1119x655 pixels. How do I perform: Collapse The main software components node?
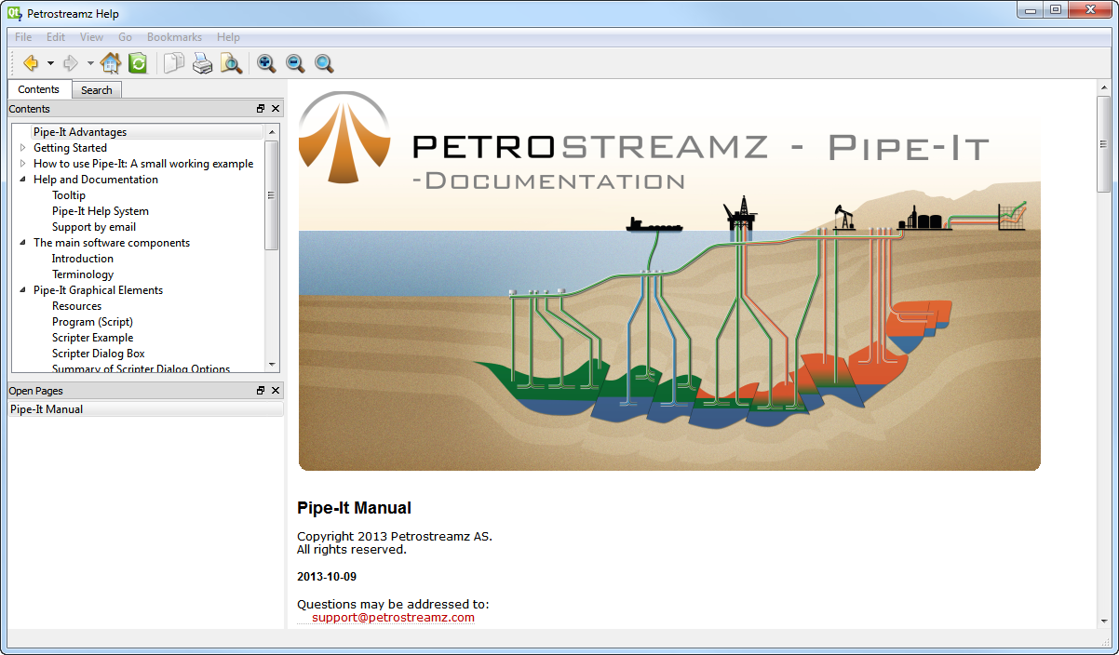point(23,243)
